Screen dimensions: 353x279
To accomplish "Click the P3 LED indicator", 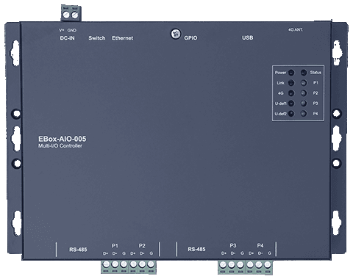I will pyautogui.click(x=304, y=104).
